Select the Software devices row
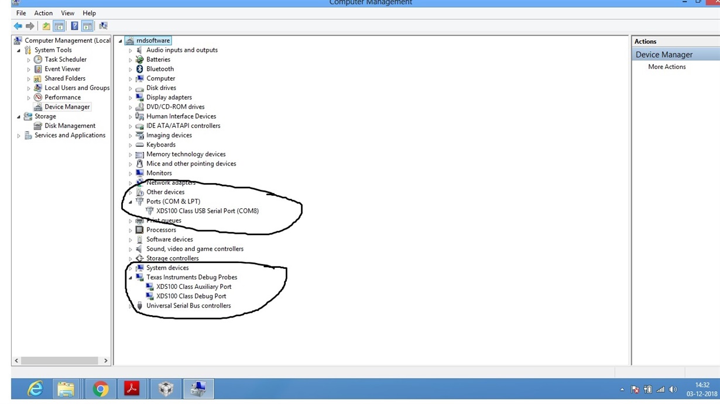This screenshot has width=720, height=404. pos(169,240)
